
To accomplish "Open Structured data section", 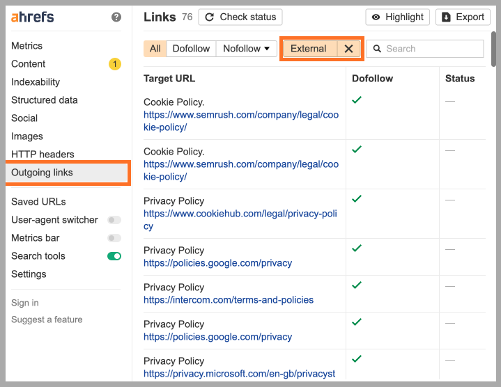I will pyautogui.click(x=45, y=100).
